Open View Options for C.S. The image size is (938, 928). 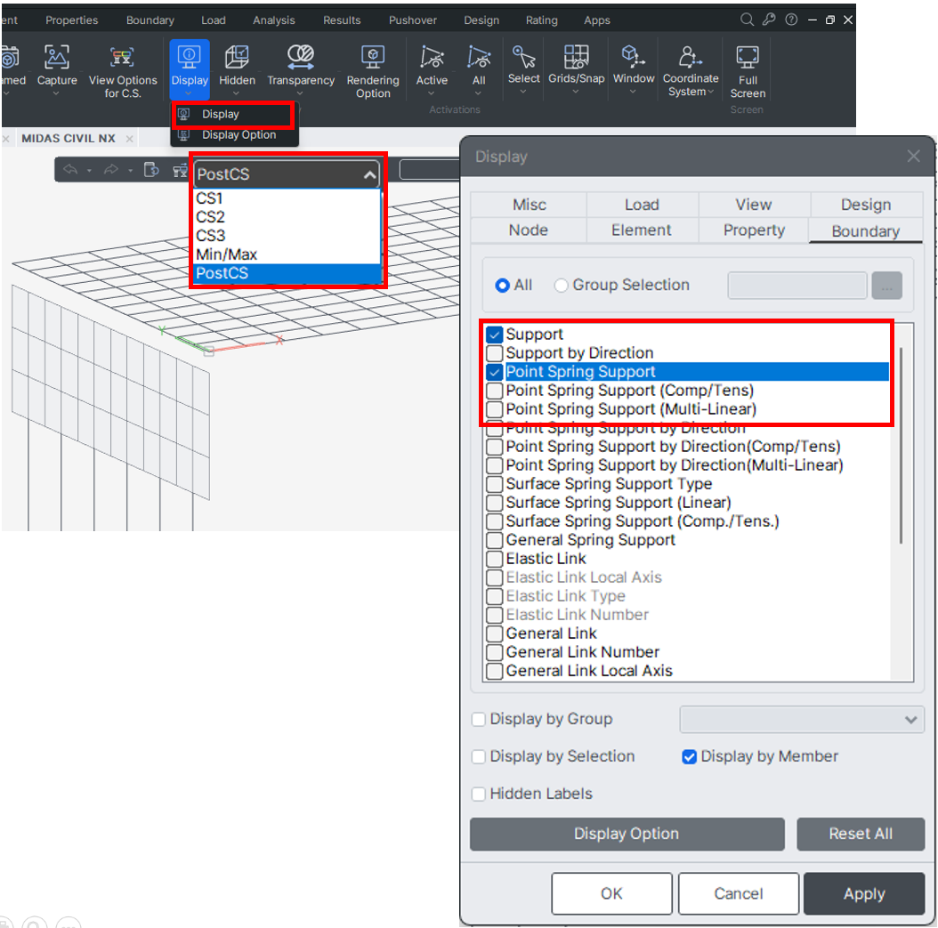123,60
